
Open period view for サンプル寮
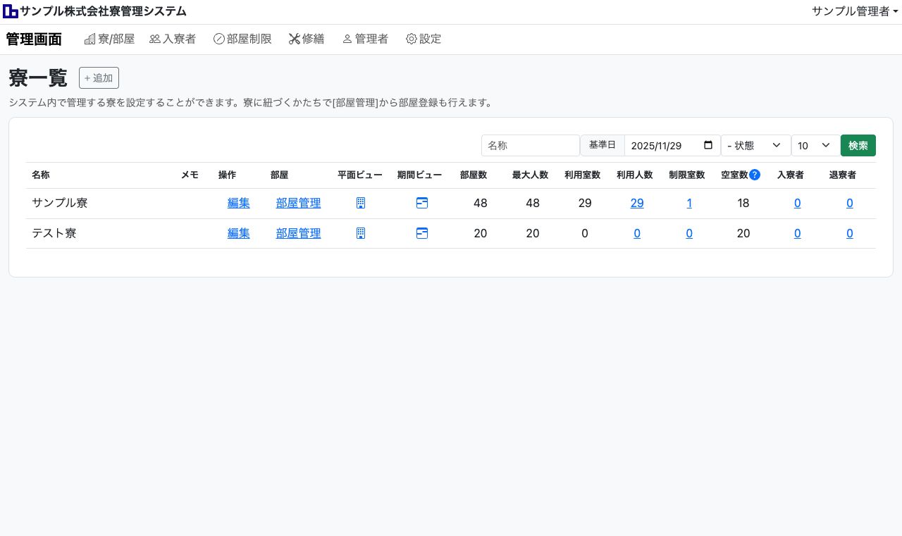click(x=422, y=203)
